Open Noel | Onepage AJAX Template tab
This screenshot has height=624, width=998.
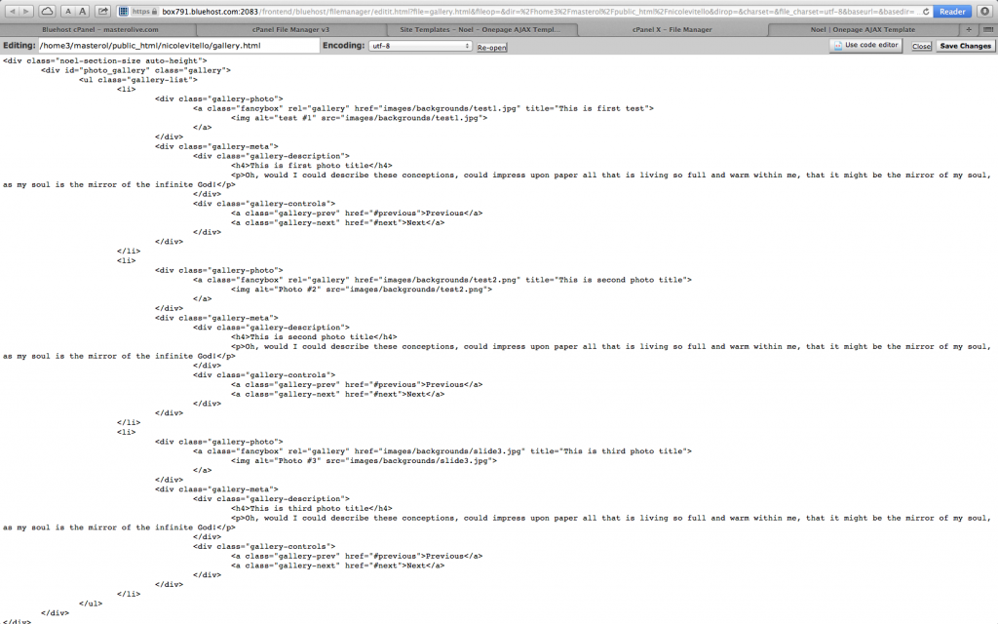[863, 30]
